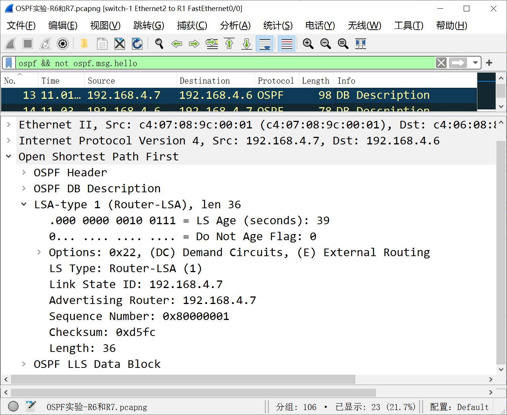Open the display filter history dropdown

click(x=475, y=63)
